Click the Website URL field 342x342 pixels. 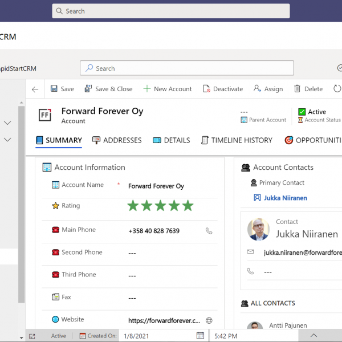164,320
